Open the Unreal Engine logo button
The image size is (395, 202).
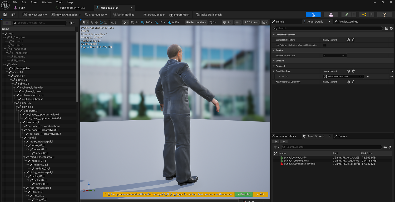click(5, 5)
